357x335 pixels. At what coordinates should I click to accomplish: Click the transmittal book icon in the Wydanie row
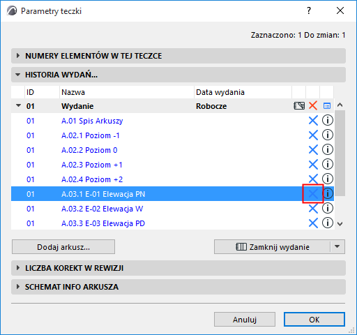299,106
